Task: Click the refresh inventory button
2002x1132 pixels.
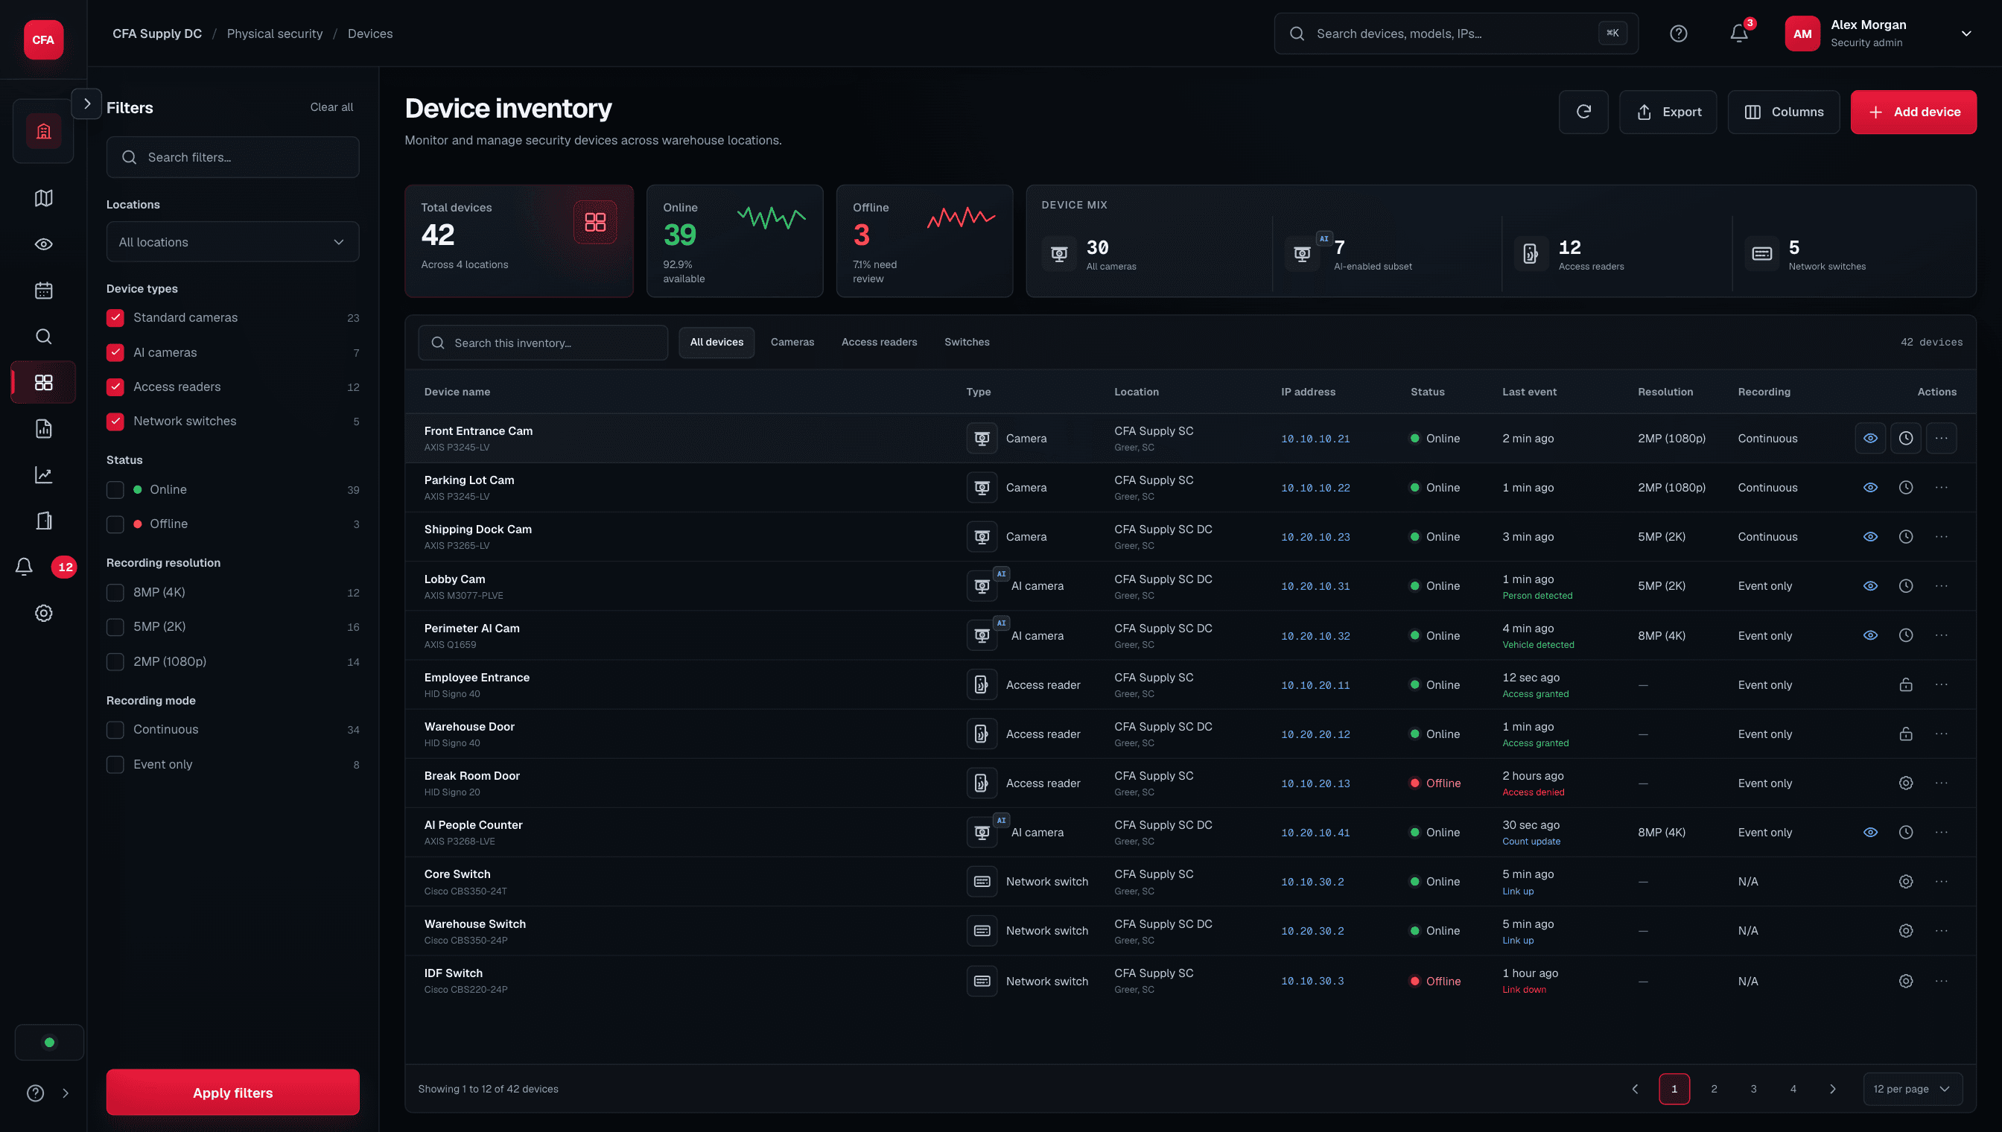Action: 1583,112
